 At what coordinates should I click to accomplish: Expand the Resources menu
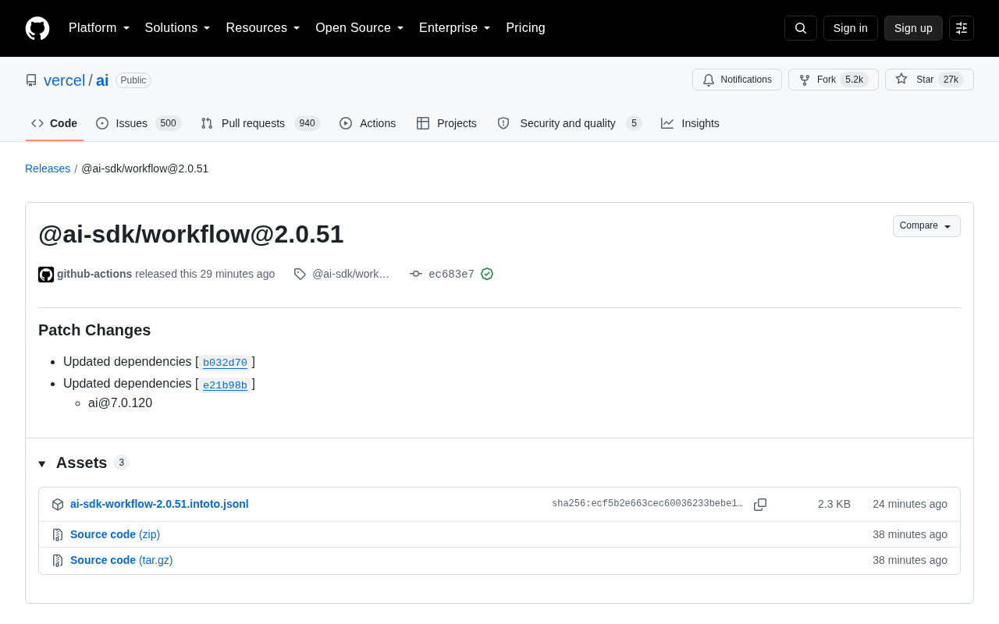point(263,28)
